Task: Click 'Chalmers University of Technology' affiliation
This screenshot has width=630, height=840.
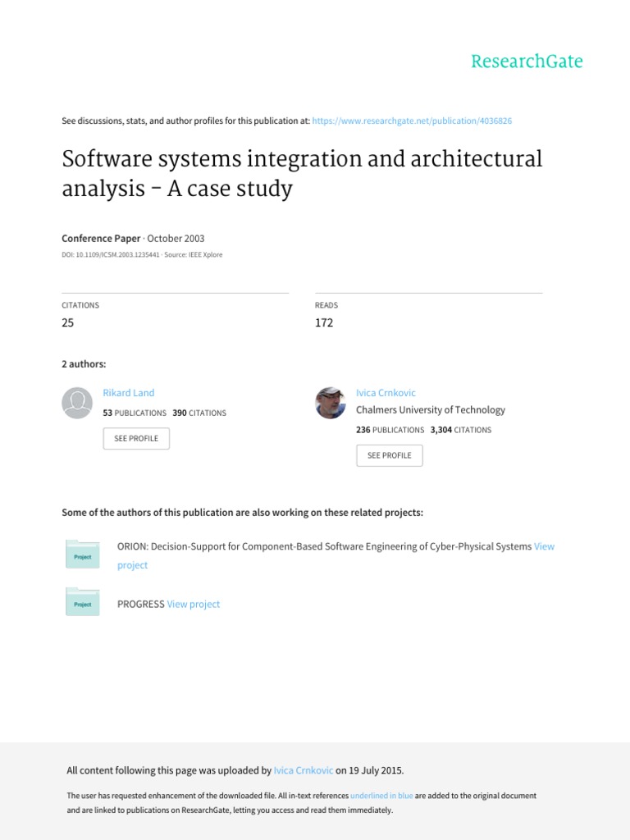Action: coord(431,410)
